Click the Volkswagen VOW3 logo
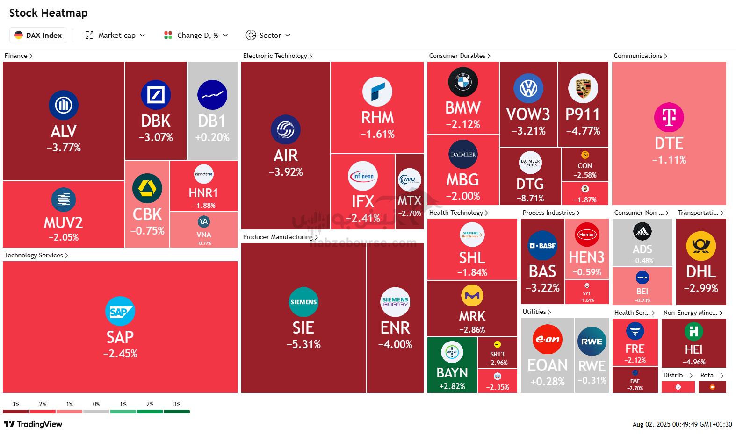The width and height of the screenshot is (736, 434). pos(528,88)
